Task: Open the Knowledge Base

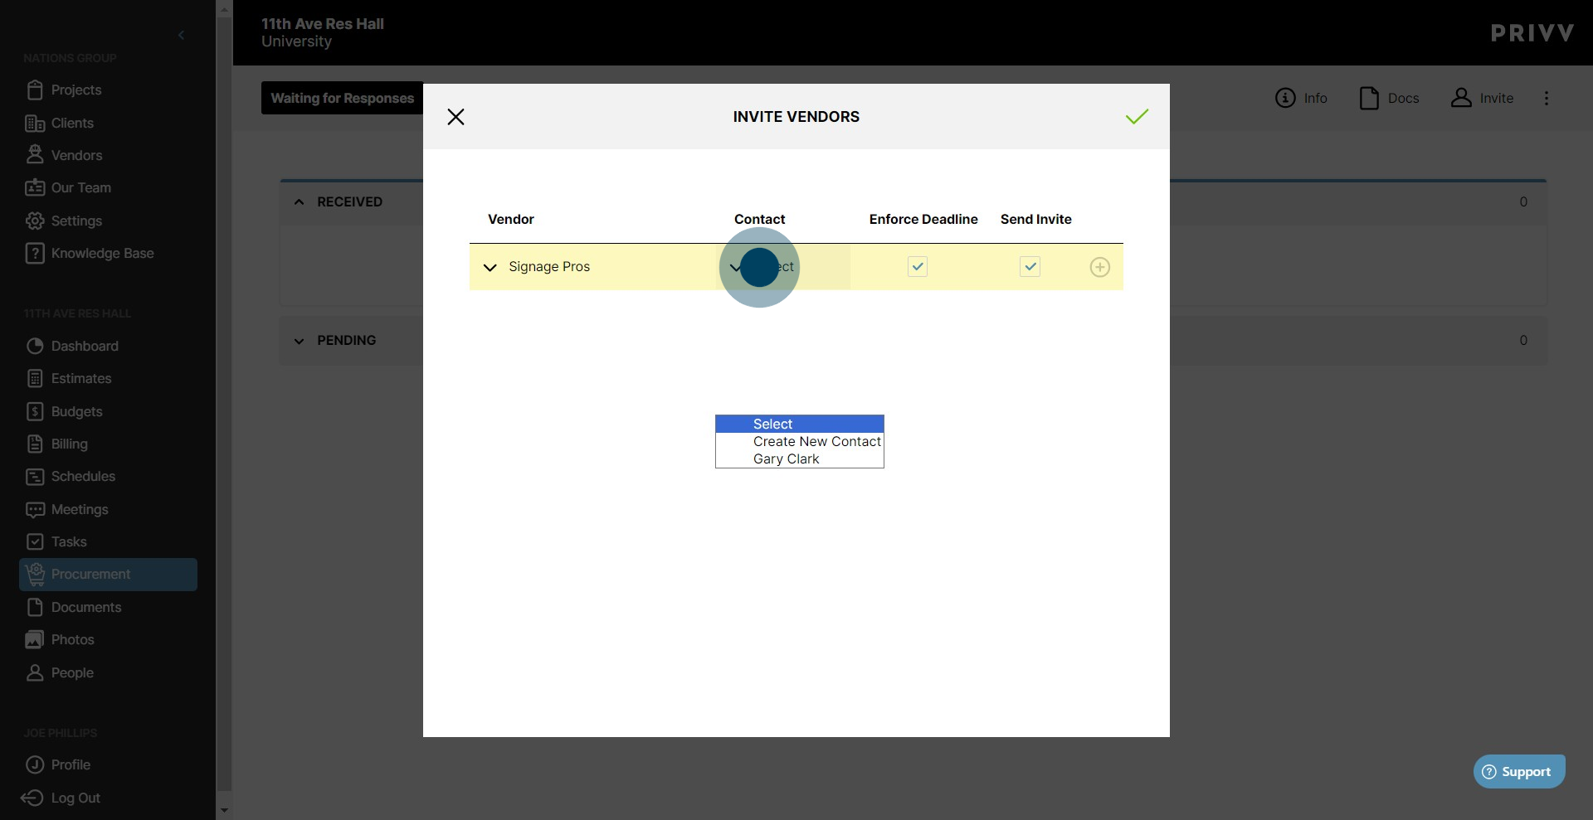Action: [x=102, y=253]
